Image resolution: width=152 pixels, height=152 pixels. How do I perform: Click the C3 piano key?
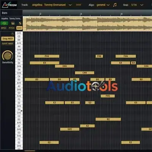(19, 116)
